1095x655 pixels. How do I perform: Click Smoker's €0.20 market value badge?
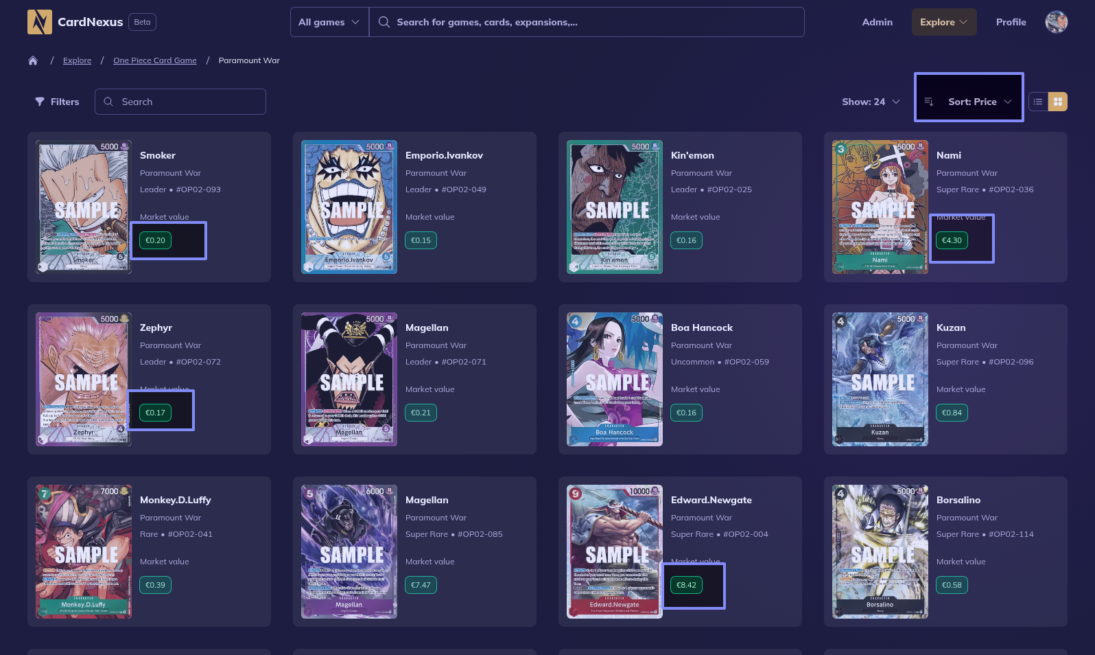point(156,240)
